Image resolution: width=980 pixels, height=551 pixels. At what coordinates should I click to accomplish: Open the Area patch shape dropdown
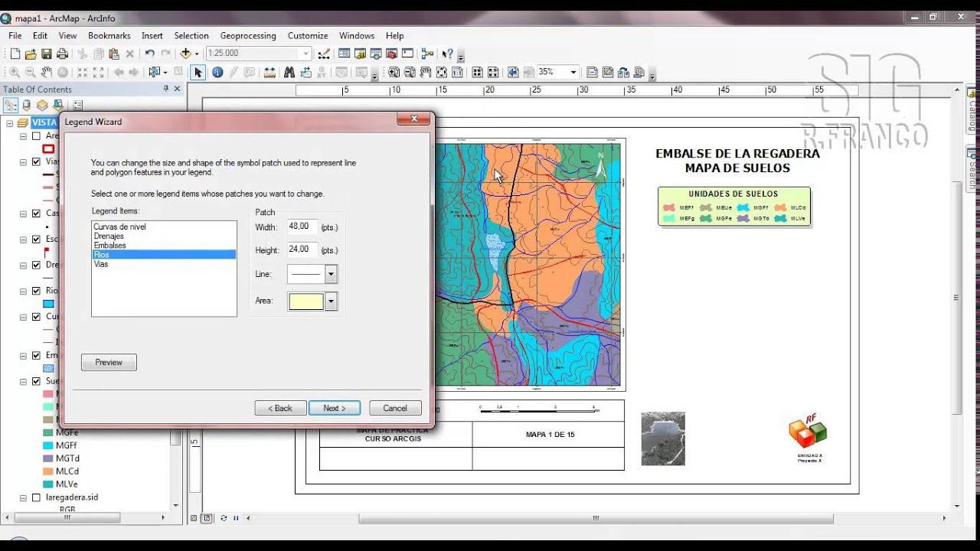tap(331, 302)
